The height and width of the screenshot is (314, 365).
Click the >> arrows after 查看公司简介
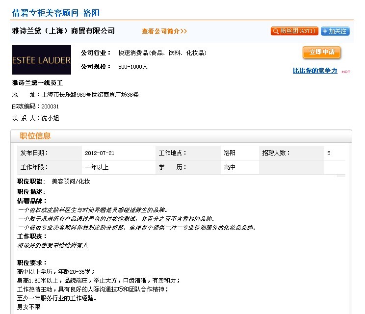point(183,31)
